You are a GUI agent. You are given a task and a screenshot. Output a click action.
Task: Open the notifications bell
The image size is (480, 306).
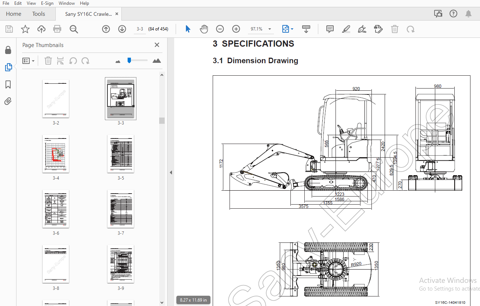click(468, 14)
